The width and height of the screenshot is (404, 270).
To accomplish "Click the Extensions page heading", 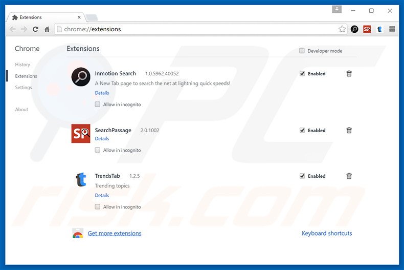I will (83, 49).
